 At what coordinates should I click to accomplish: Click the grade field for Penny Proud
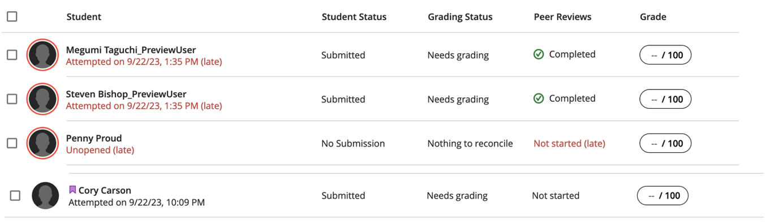pyautogui.click(x=665, y=143)
